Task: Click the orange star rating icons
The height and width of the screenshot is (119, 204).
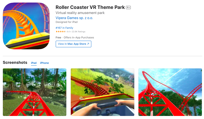Action: [61, 32]
